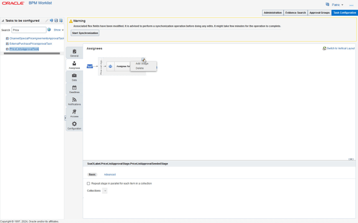Select ChannelSpecialPriceAgreementsApprovalTask
The height and width of the screenshot is (223, 358).
click(37, 38)
